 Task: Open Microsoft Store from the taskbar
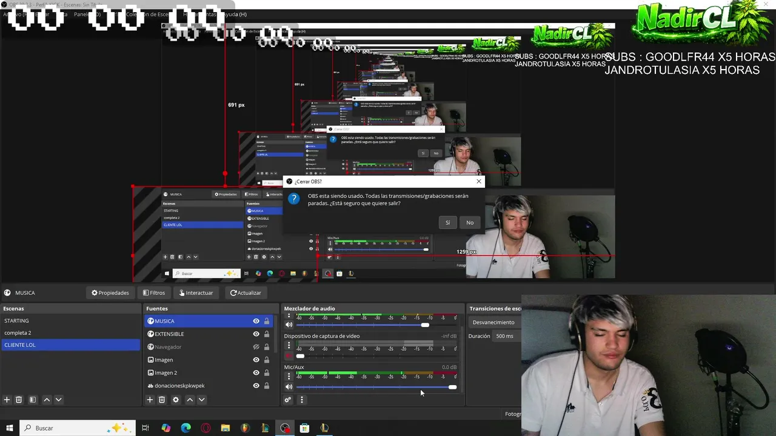pos(304,428)
